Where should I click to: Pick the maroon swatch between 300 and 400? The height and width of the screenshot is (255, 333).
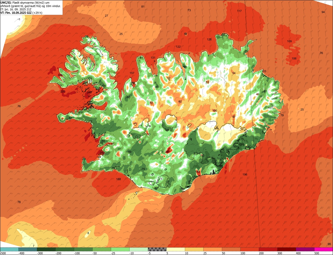(x=286, y=249)
